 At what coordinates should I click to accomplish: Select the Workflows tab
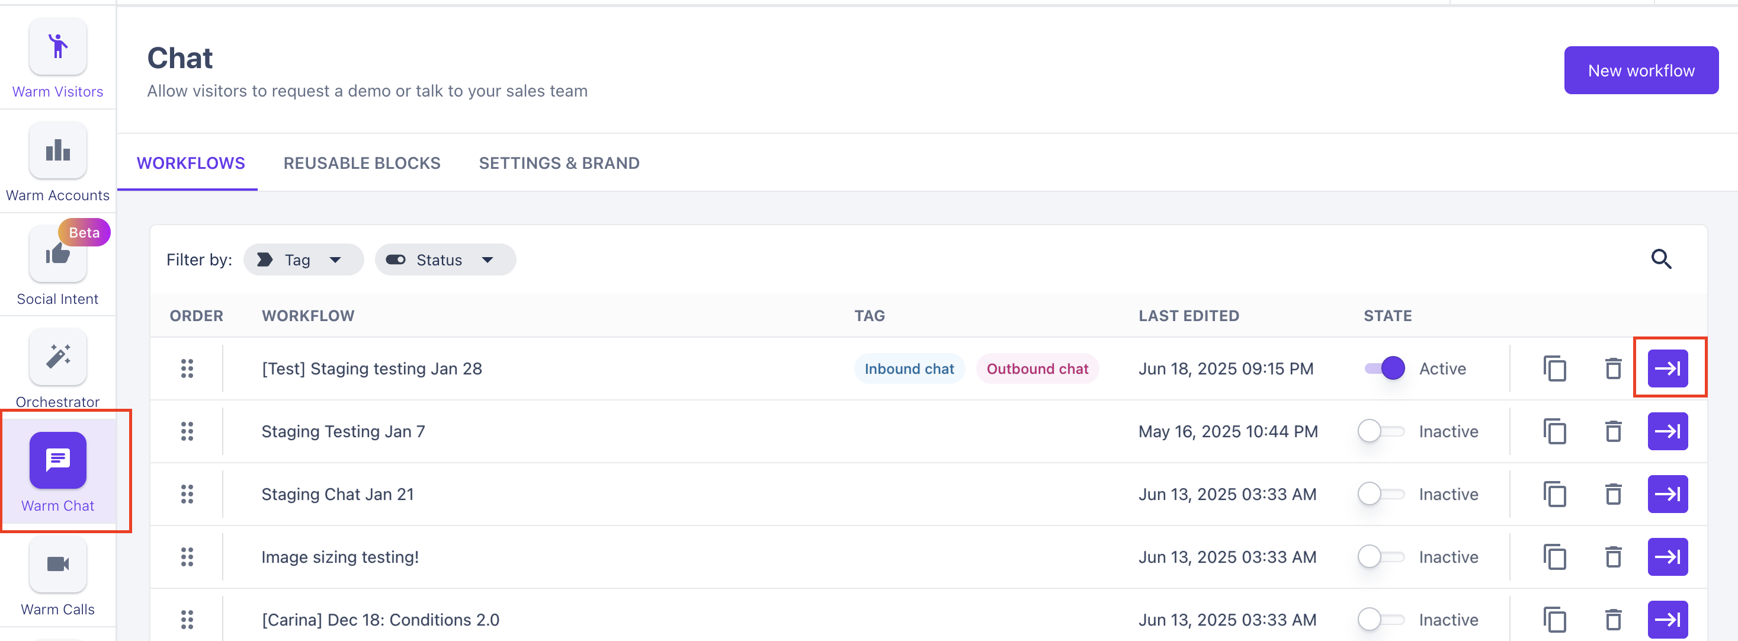pyautogui.click(x=191, y=164)
